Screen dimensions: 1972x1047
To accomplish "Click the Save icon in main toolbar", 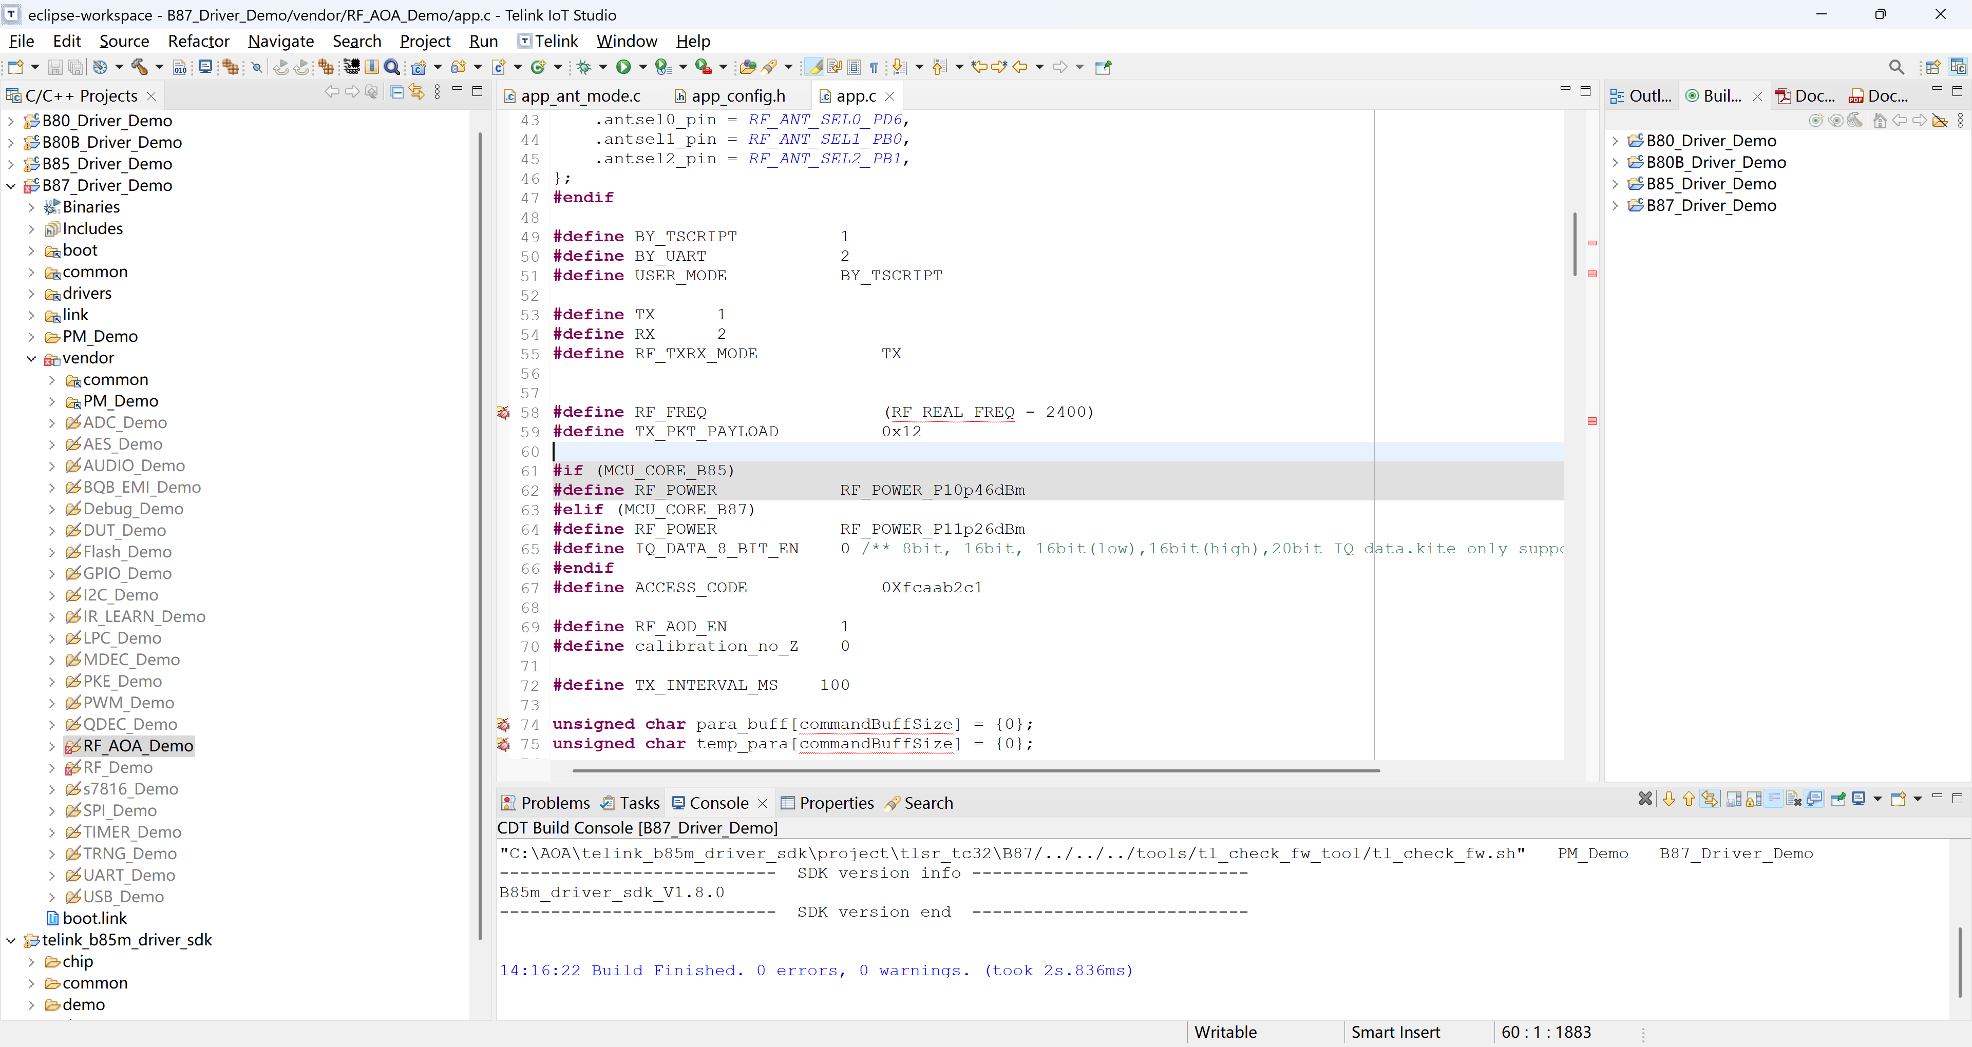I will pos(54,67).
